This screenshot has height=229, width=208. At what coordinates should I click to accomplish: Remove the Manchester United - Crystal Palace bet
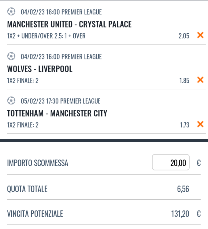click(200, 36)
